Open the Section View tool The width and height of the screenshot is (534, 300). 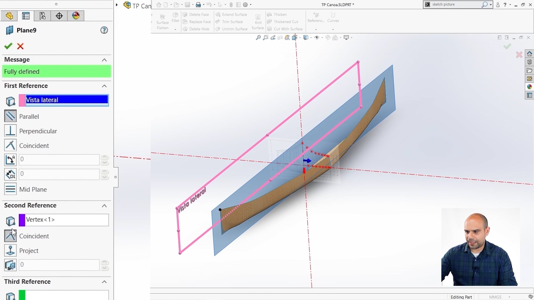click(x=295, y=37)
